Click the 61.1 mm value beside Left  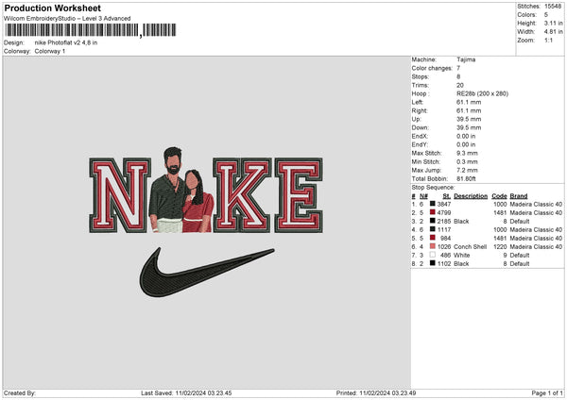(469, 102)
